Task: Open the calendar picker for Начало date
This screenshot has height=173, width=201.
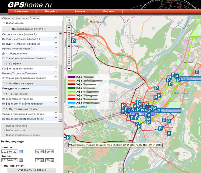Action: (x=21, y=151)
